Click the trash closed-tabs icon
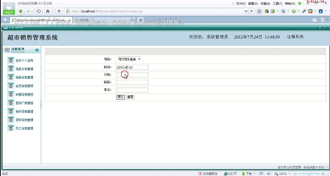Viewport: 330px width, 176px height. pyautogui.click(x=322, y=20)
